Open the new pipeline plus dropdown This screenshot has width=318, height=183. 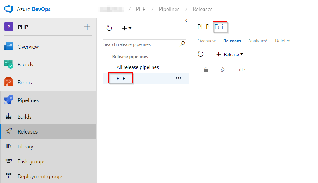(x=127, y=28)
